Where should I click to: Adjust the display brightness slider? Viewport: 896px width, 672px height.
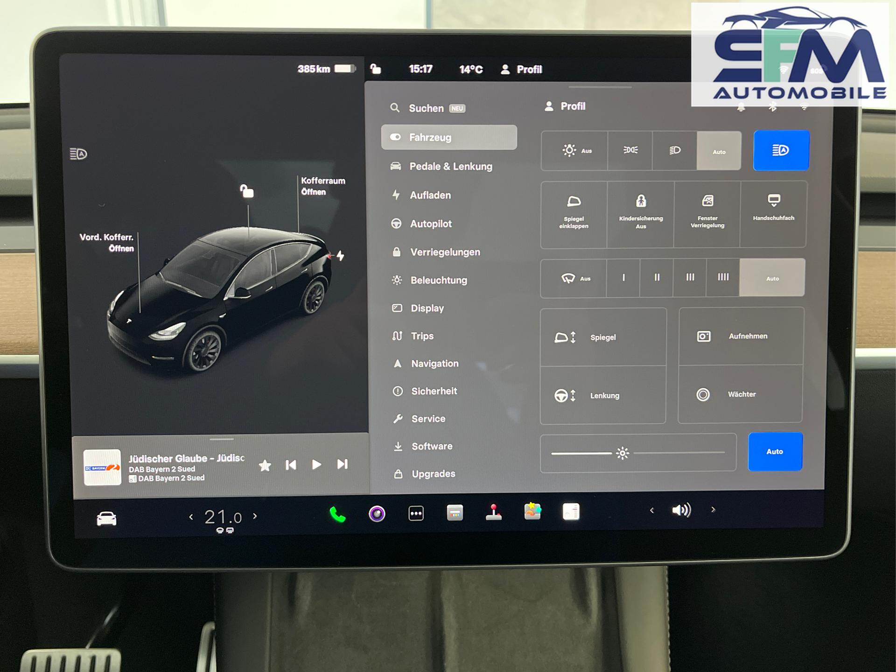point(623,453)
